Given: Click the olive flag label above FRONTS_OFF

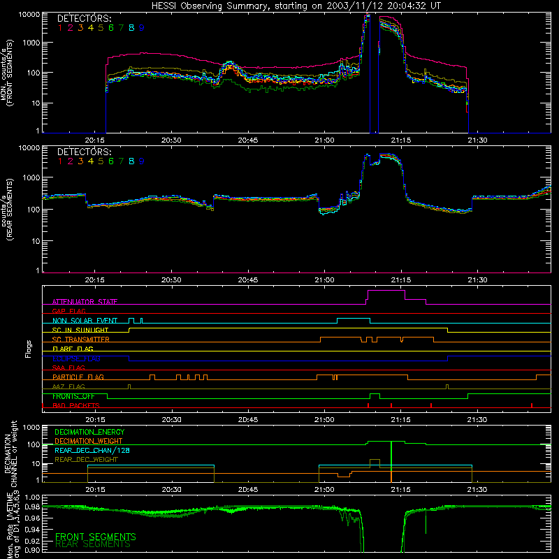Looking at the screenshot, I should [x=68, y=387].
